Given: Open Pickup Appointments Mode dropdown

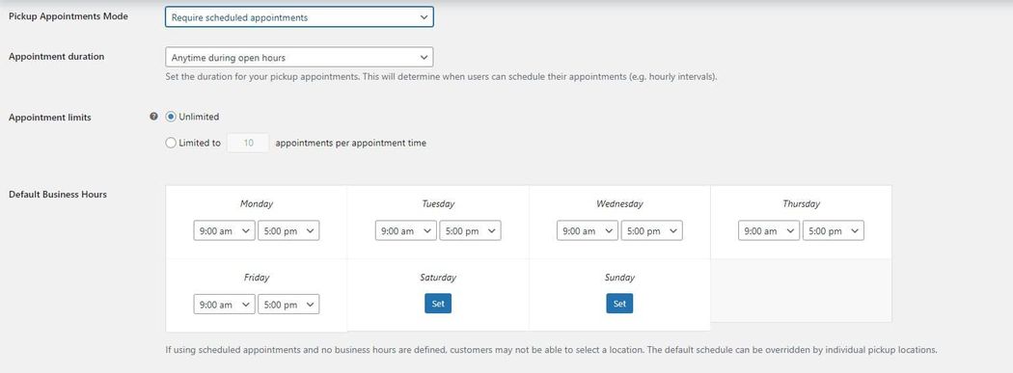Looking at the screenshot, I should (x=299, y=17).
